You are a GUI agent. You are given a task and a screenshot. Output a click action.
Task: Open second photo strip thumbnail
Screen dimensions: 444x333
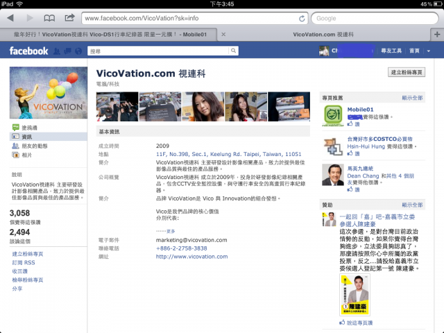(x=160, y=106)
